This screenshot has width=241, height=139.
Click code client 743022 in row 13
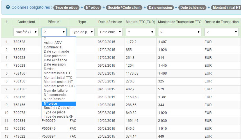click(x=19, y=136)
